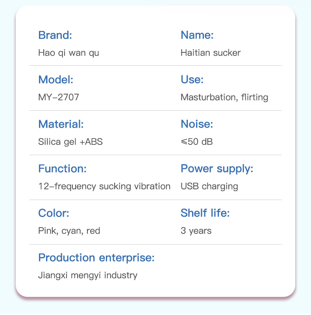Screen dimensions: 311x315
Task: Click the "Color:" heading label
Action: pos(54,213)
